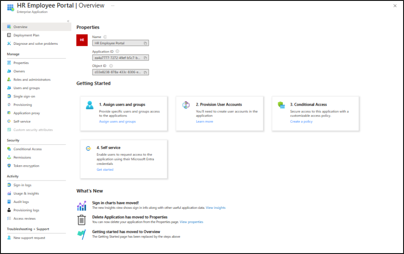Click the trash can Delete Application icon
The height and width of the screenshot is (254, 404).
click(x=81, y=220)
